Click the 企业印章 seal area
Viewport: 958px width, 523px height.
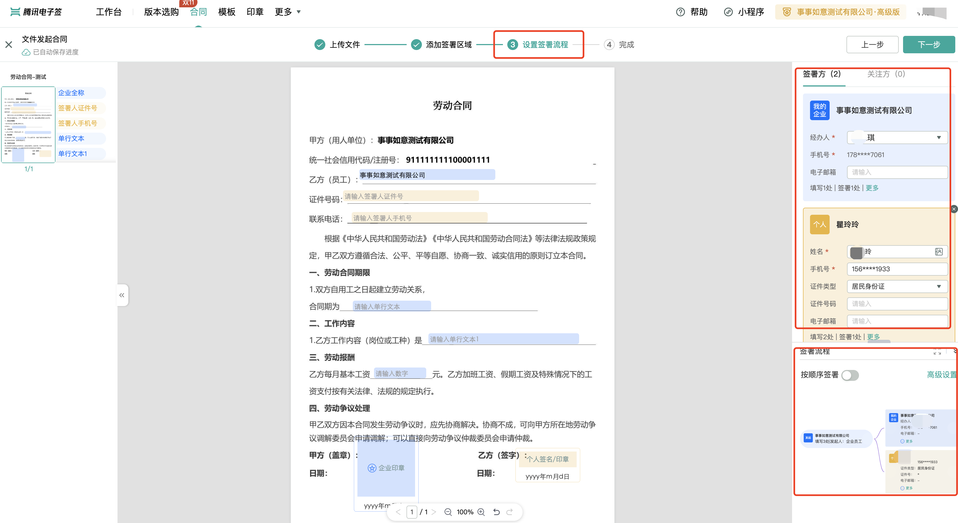(386, 468)
